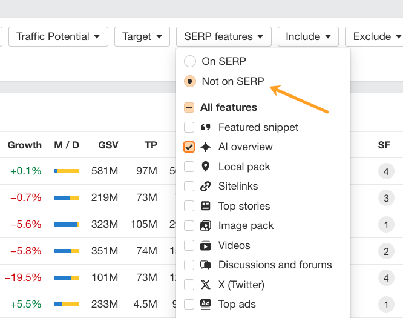Click the Image pack label

246,226
